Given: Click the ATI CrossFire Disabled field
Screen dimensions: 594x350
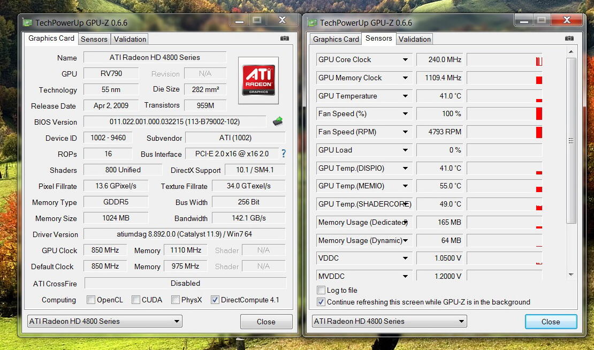Looking at the screenshot, I should [x=185, y=283].
